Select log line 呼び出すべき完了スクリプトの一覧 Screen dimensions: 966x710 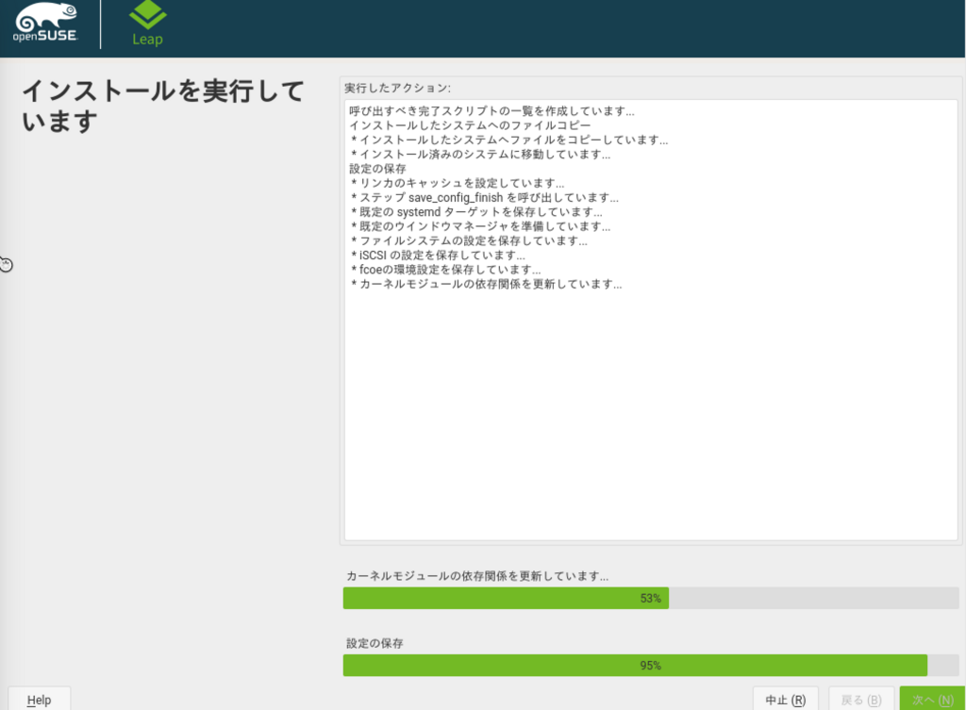pos(491,111)
